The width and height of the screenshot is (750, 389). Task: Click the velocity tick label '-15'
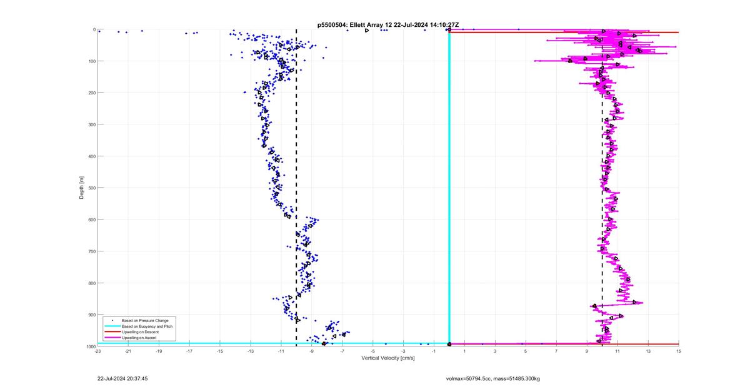point(220,351)
